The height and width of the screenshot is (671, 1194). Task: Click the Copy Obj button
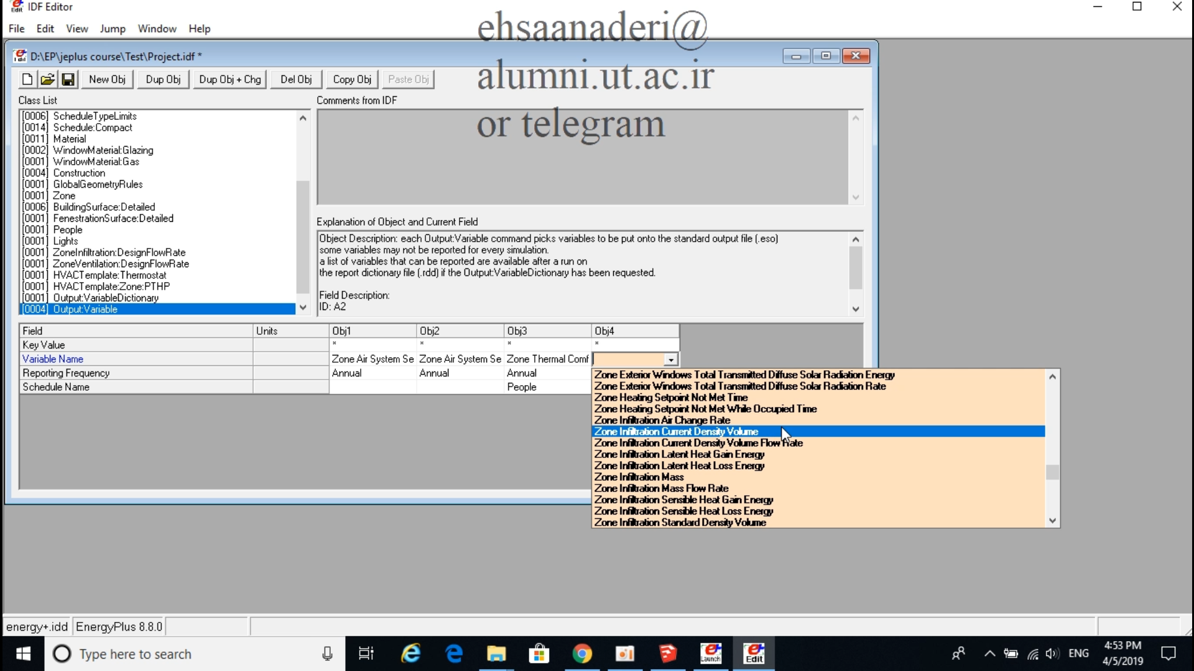click(352, 80)
